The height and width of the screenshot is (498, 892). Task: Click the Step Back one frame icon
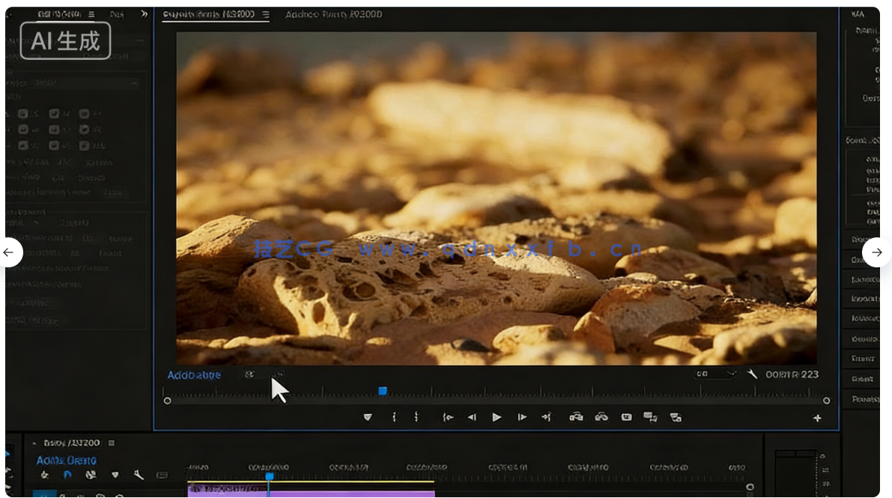pyautogui.click(x=472, y=417)
